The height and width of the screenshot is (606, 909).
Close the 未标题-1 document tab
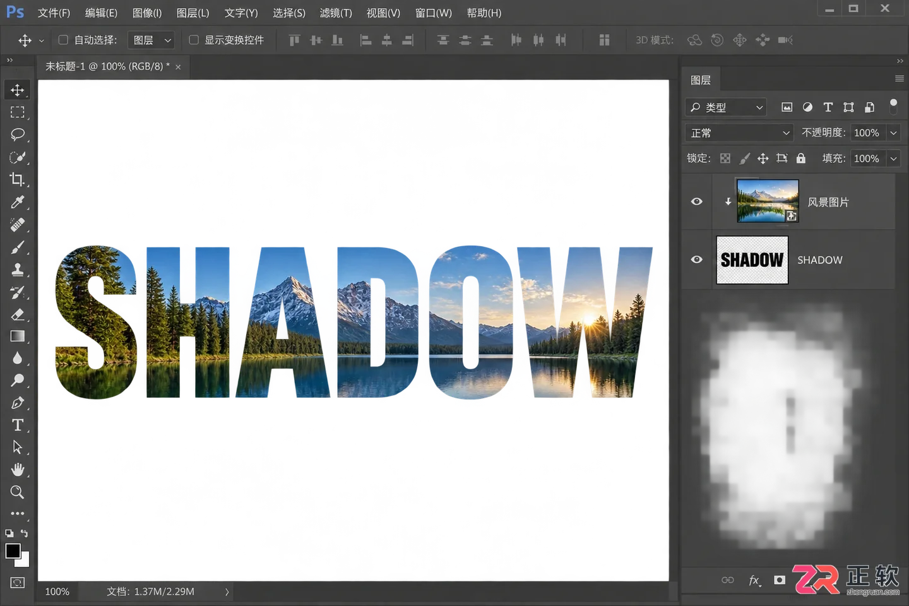178,67
